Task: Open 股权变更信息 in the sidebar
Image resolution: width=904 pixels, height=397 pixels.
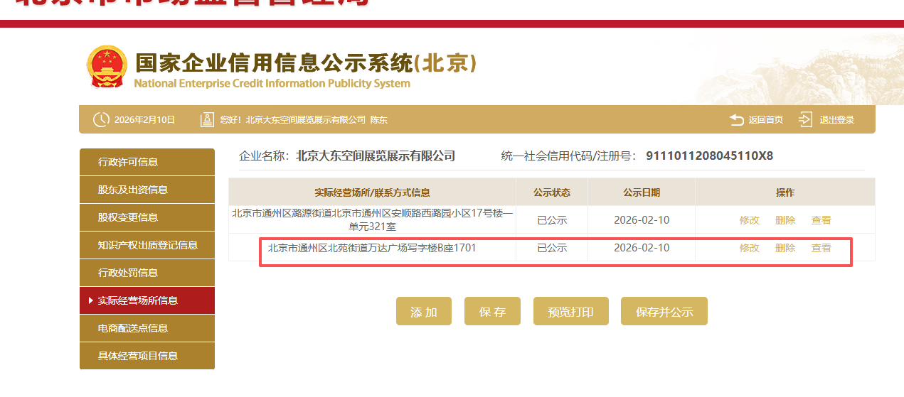Action: pyautogui.click(x=147, y=217)
